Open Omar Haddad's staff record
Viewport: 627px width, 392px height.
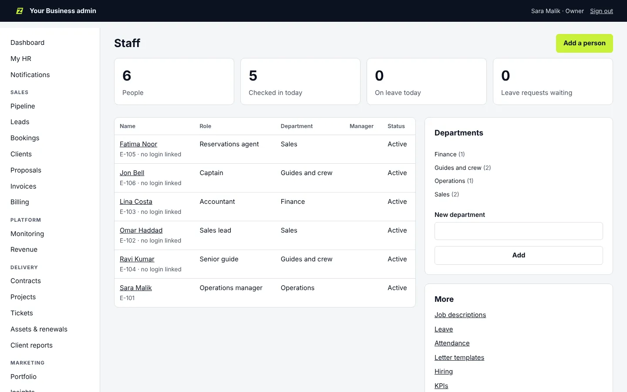click(141, 230)
